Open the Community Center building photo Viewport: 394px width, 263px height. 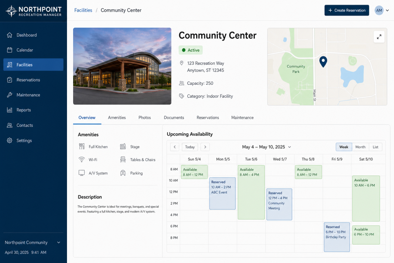point(122,66)
